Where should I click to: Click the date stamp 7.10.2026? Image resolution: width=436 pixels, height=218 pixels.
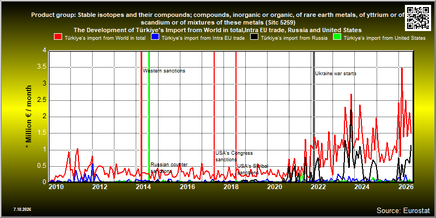(x=22, y=209)
